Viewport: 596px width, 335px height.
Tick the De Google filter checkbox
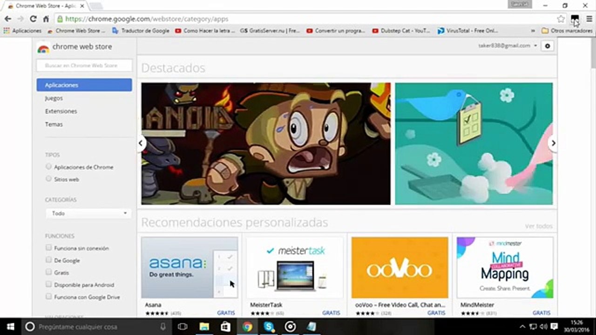[48, 260]
